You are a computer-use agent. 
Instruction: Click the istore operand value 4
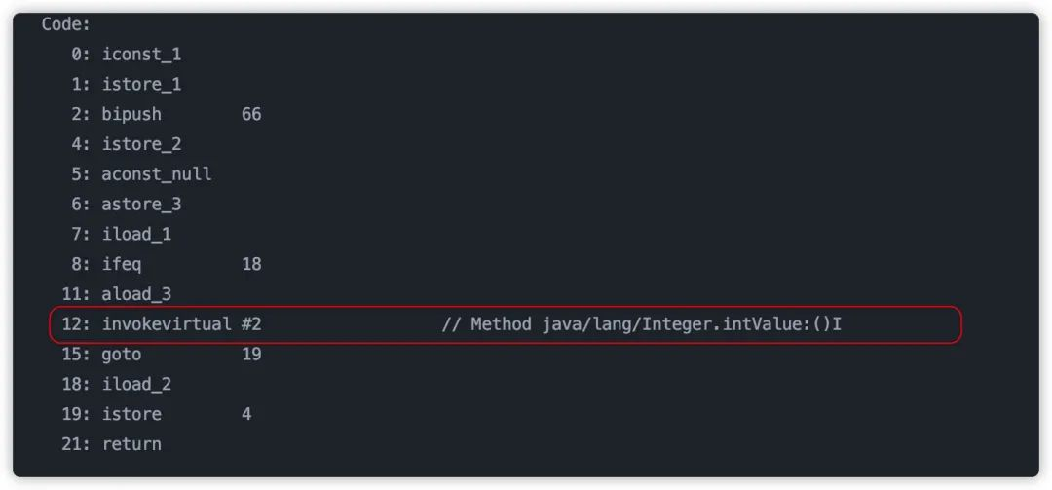pyautogui.click(x=246, y=414)
